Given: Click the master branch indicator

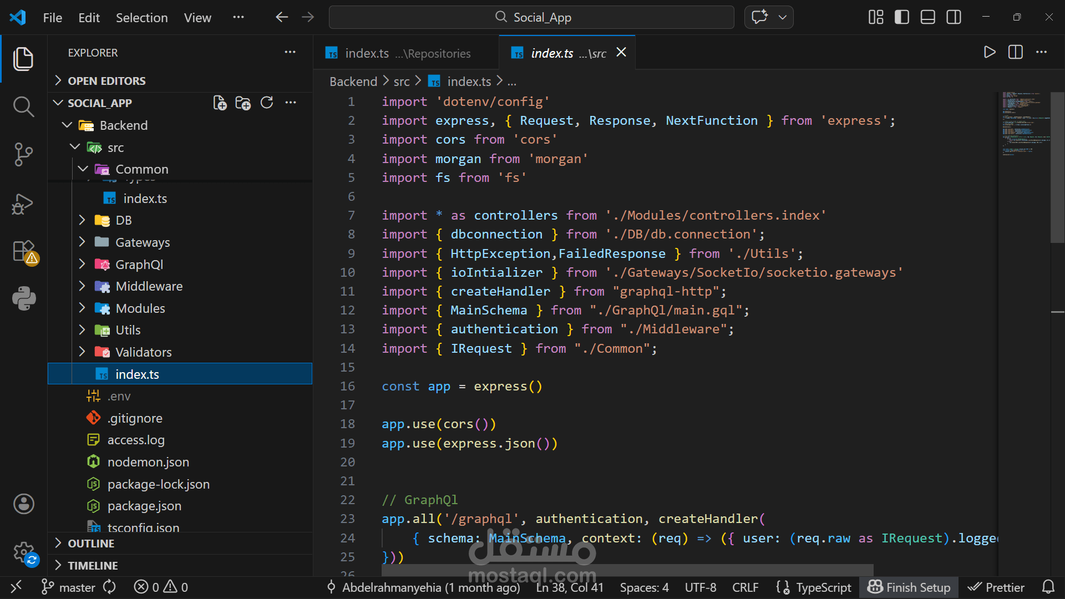Looking at the screenshot, I should click(69, 587).
